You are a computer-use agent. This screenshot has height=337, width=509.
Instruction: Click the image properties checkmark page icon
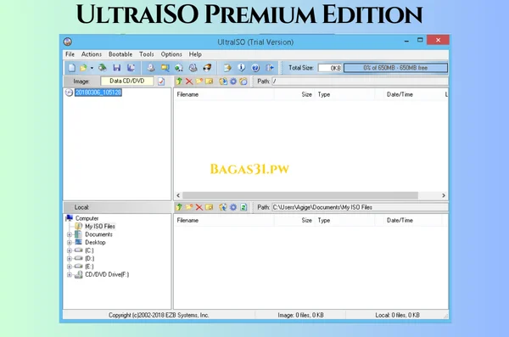161,81
